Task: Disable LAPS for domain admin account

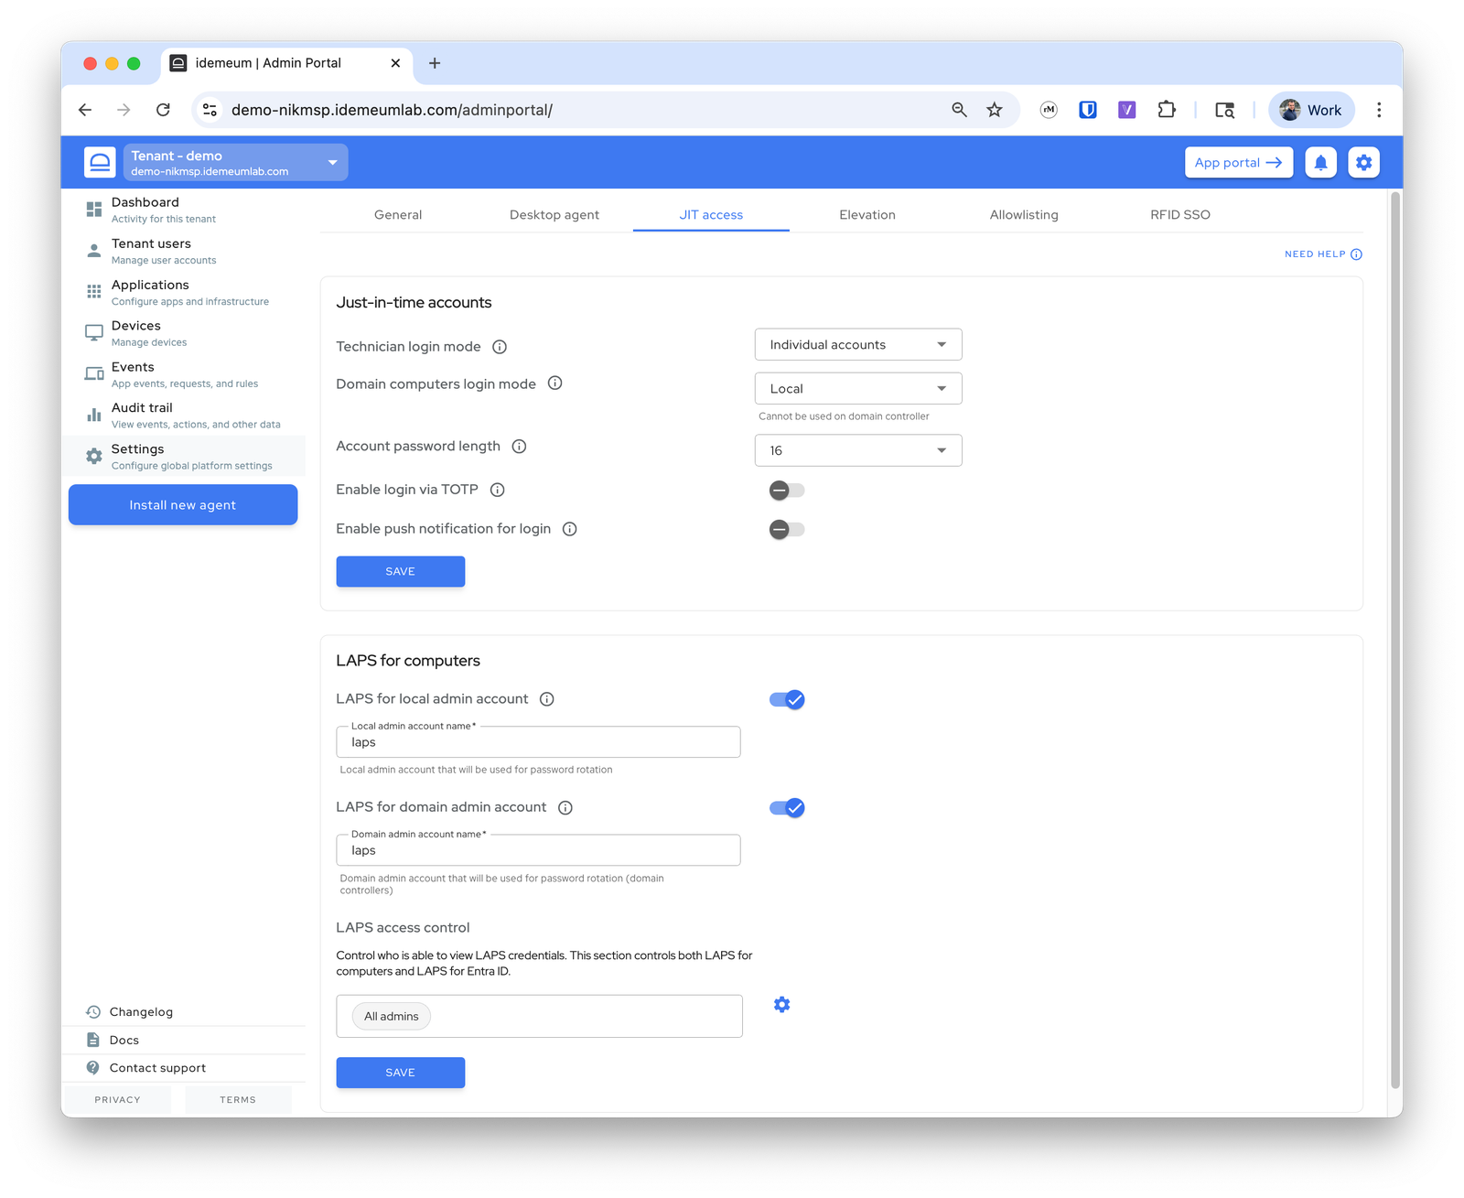Action: coord(787,808)
